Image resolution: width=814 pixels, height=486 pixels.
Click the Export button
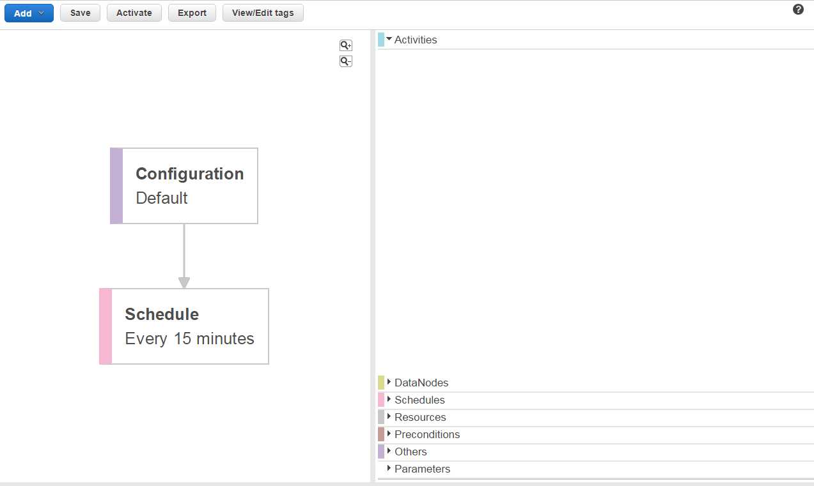click(192, 13)
